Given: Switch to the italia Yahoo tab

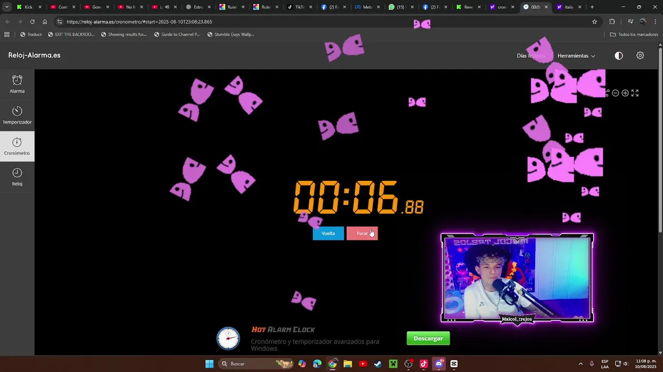Looking at the screenshot, I should pyautogui.click(x=569, y=7).
